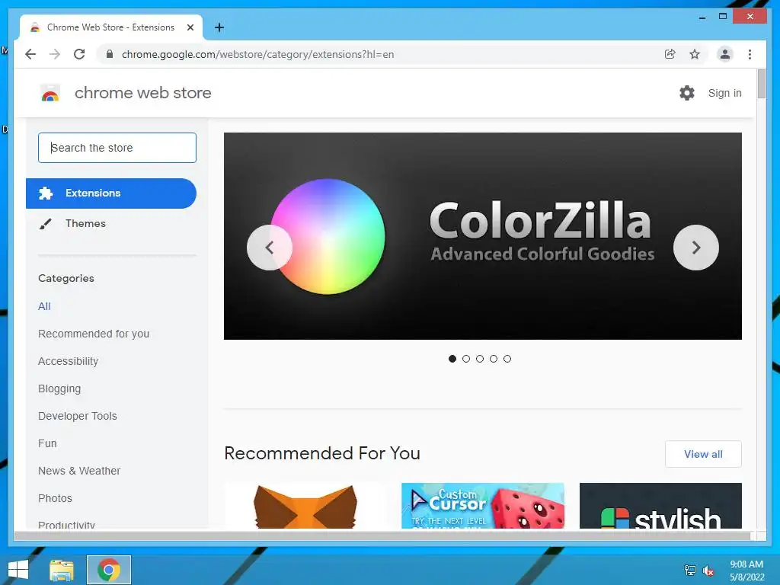Open Chrome's three-dot menu

coord(750,54)
